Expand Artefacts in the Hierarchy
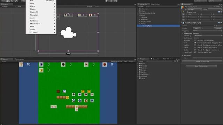223x125 pixels. pos(140,19)
